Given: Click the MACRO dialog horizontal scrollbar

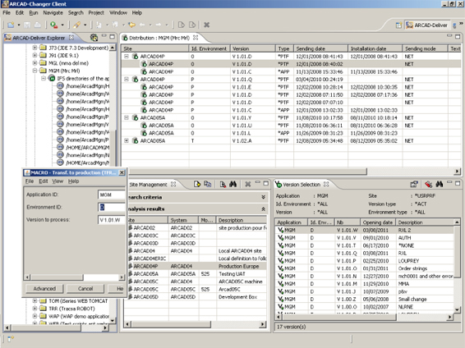Looking at the screenshot, I should (x=57, y=277).
